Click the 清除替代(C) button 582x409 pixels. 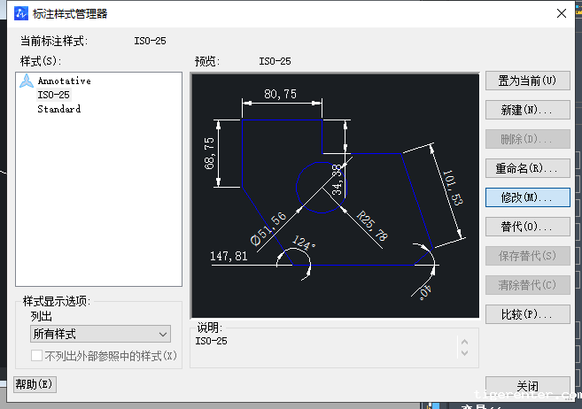(x=527, y=285)
